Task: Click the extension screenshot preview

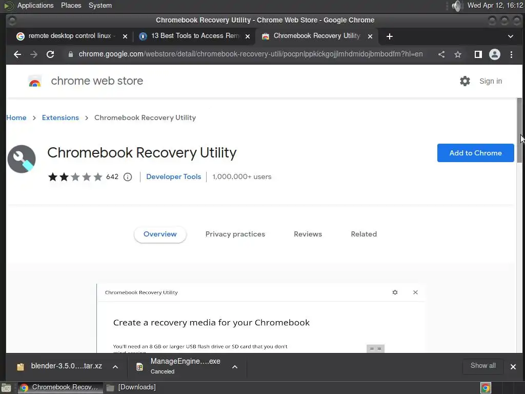Action: pos(261,318)
